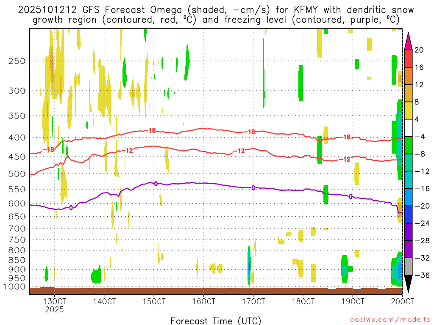Click the colorbar value 12
This screenshot has height=325, width=434.
pos(419,85)
